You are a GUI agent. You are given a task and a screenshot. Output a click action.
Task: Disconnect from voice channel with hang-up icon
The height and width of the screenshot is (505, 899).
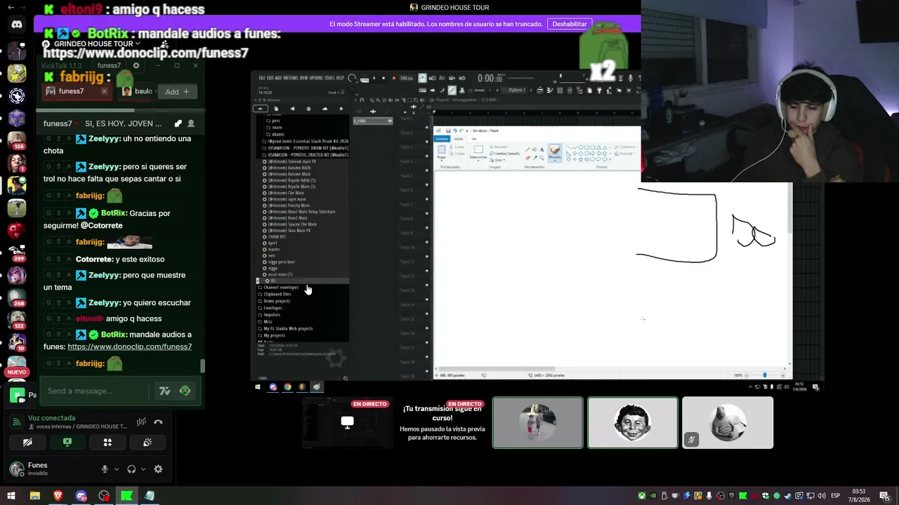pyautogui.click(x=158, y=422)
